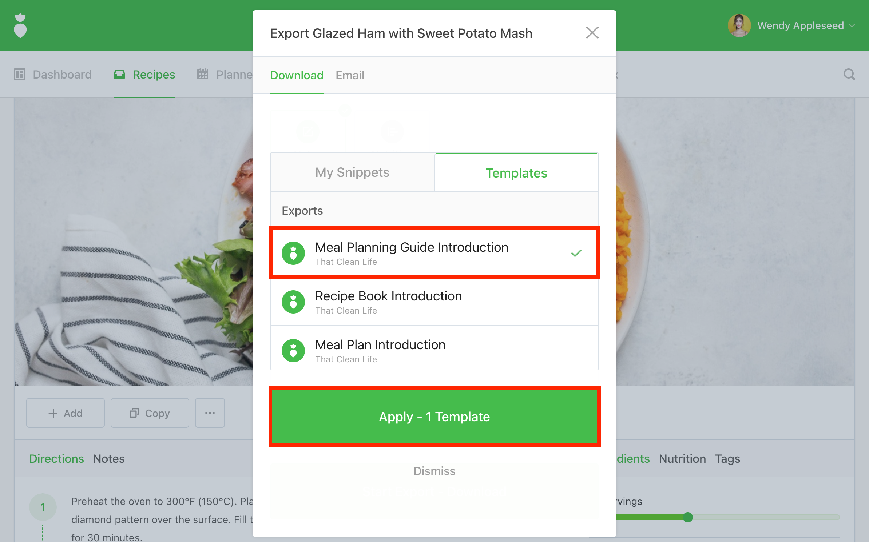Click the more options ellipsis button
The height and width of the screenshot is (542, 869).
coord(210,413)
